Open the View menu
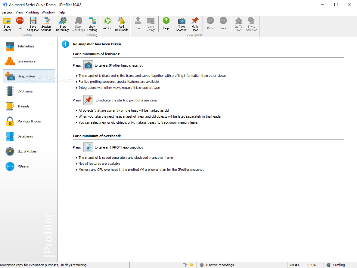The width and height of the screenshot is (357, 268). [19, 12]
